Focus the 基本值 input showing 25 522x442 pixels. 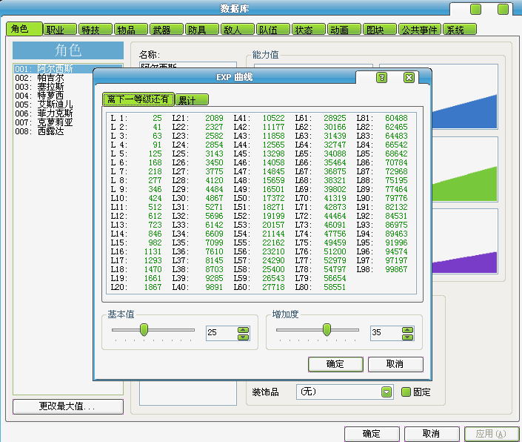click(221, 333)
